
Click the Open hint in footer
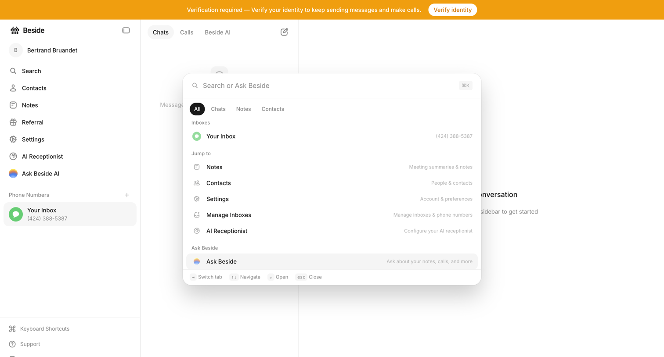(x=278, y=277)
